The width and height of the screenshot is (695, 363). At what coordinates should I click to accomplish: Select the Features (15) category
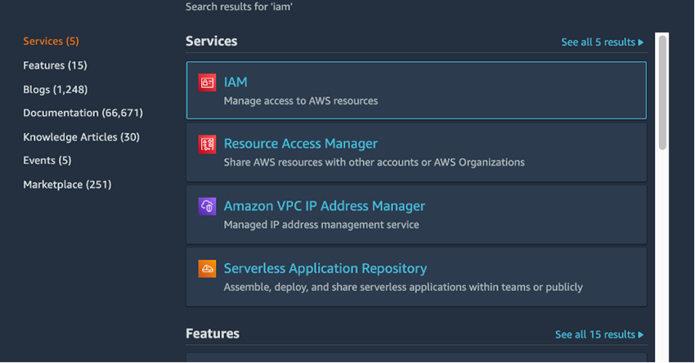click(x=55, y=65)
